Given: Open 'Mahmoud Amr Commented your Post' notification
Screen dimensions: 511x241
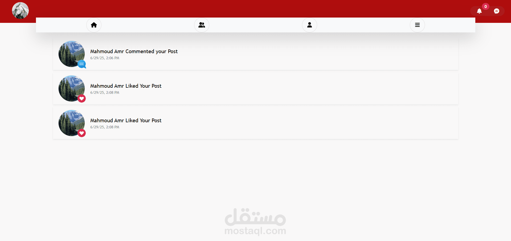Looking at the screenshot, I should tap(134, 51).
